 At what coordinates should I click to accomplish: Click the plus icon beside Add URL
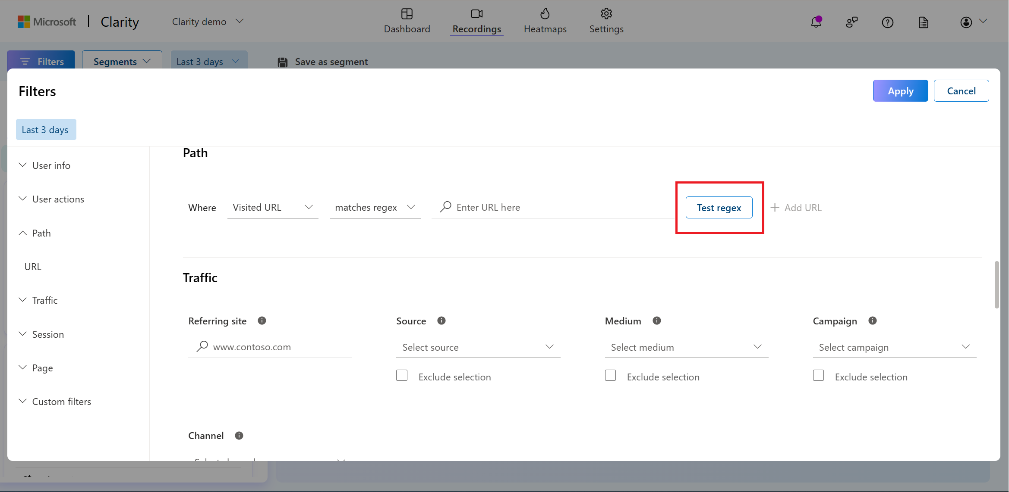coord(775,207)
